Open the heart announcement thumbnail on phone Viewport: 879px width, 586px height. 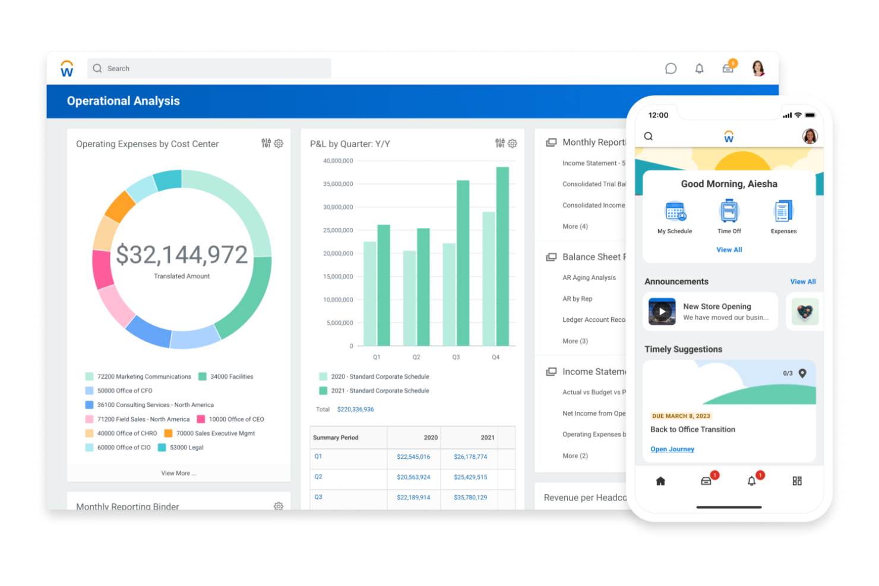point(805,312)
